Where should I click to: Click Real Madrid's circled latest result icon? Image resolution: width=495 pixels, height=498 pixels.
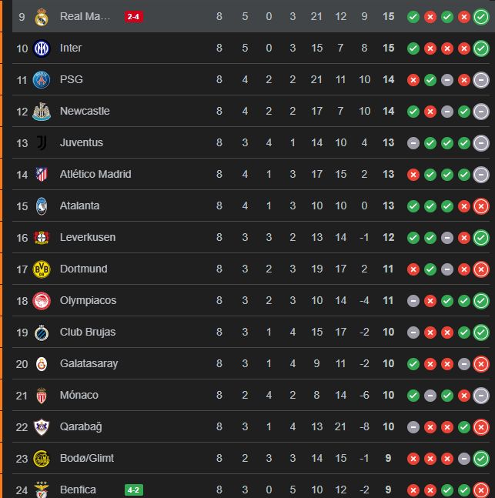click(481, 16)
